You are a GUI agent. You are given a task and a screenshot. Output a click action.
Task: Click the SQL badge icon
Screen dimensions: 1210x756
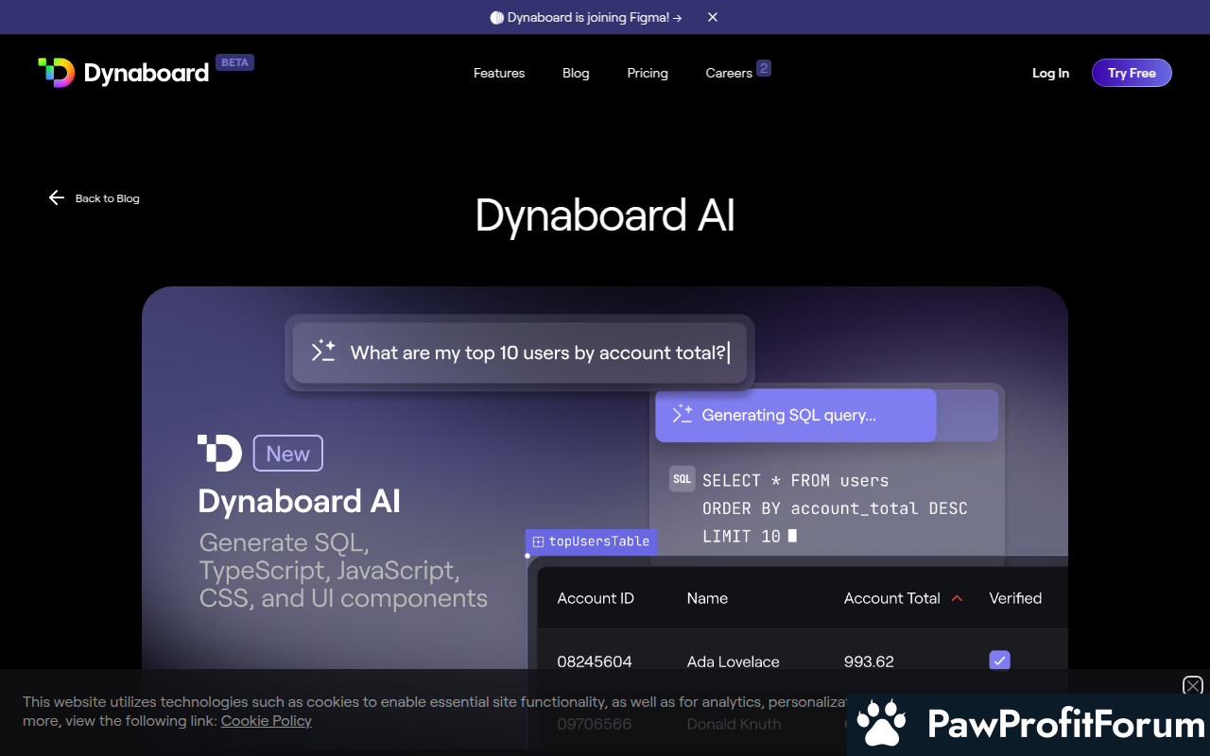[x=682, y=479]
